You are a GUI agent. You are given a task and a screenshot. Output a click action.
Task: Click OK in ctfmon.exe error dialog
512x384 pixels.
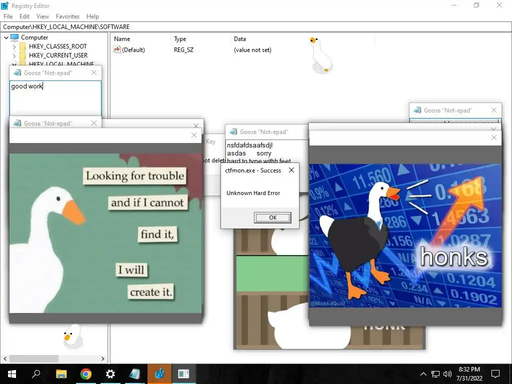pyautogui.click(x=272, y=217)
